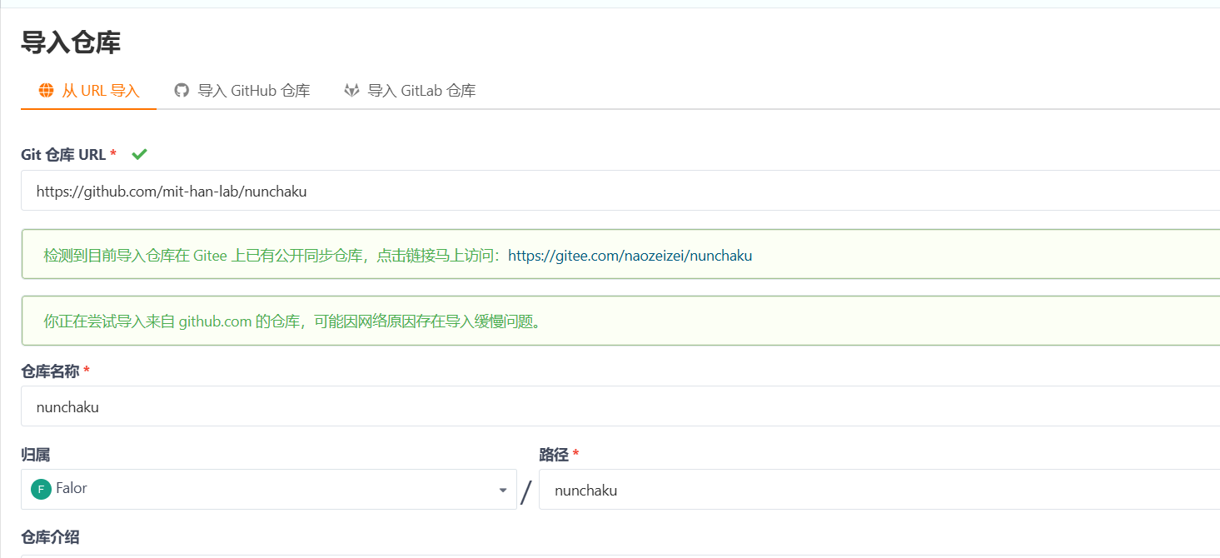Click the 仓库介绍 label
1220x558 pixels.
(50, 536)
